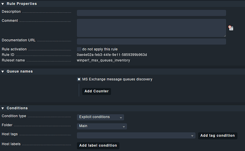Collapse the Rule Properties section triangle
Viewport: 245px width, 151px height.
3,4
